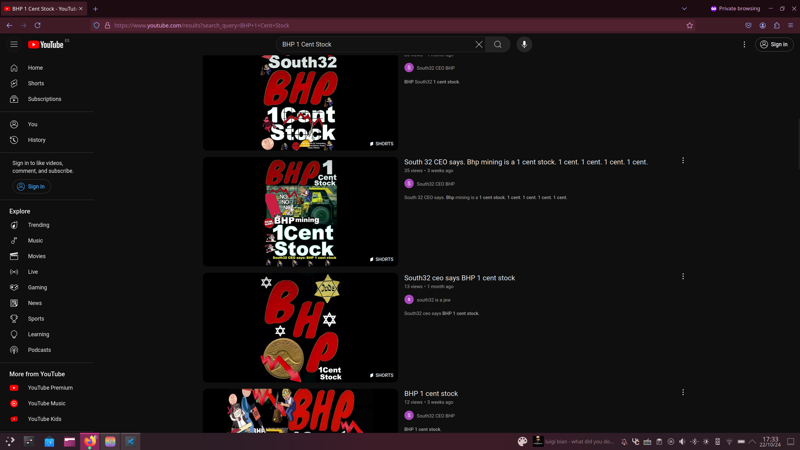Open Podcasts under Explore

(47, 350)
